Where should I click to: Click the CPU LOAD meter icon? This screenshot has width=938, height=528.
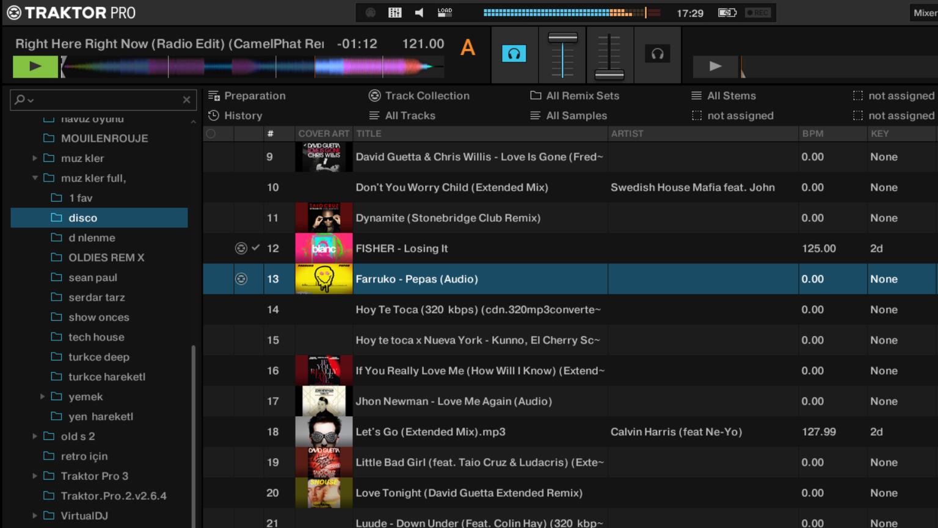pos(445,12)
